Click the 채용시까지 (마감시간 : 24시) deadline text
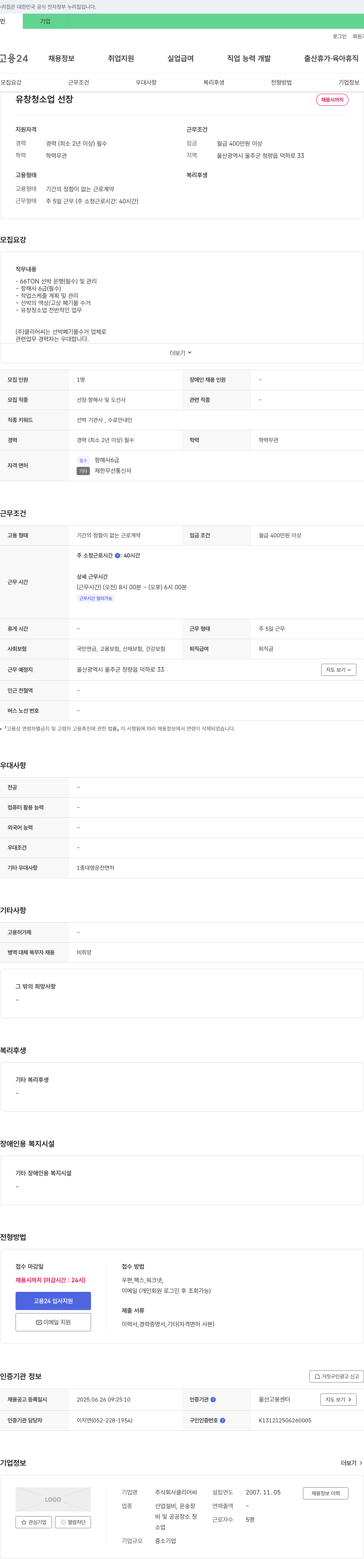Image resolution: width=364 pixels, height=1559 pixels. pyautogui.click(x=51, y=1280)
